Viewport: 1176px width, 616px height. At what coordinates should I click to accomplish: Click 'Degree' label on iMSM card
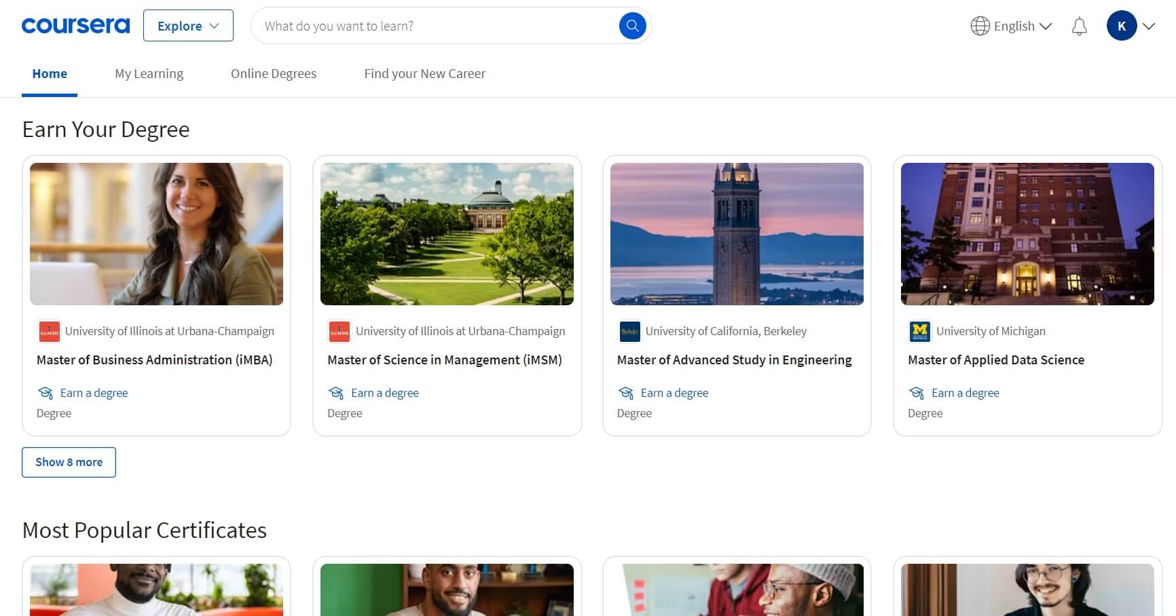[344, 413]
